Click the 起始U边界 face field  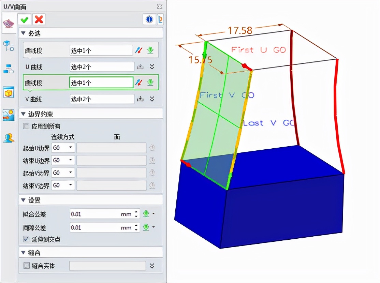click(x=112, y=148)
